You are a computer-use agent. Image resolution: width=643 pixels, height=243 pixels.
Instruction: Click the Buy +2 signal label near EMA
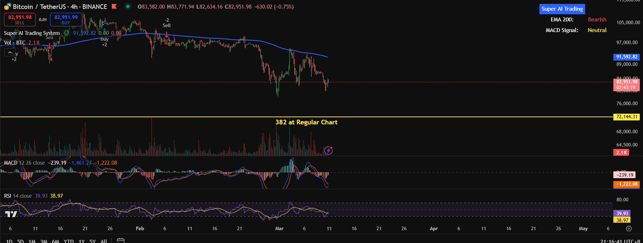click(104, 42)
